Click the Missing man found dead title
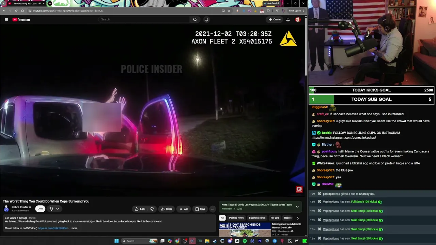 pos(286,226)
